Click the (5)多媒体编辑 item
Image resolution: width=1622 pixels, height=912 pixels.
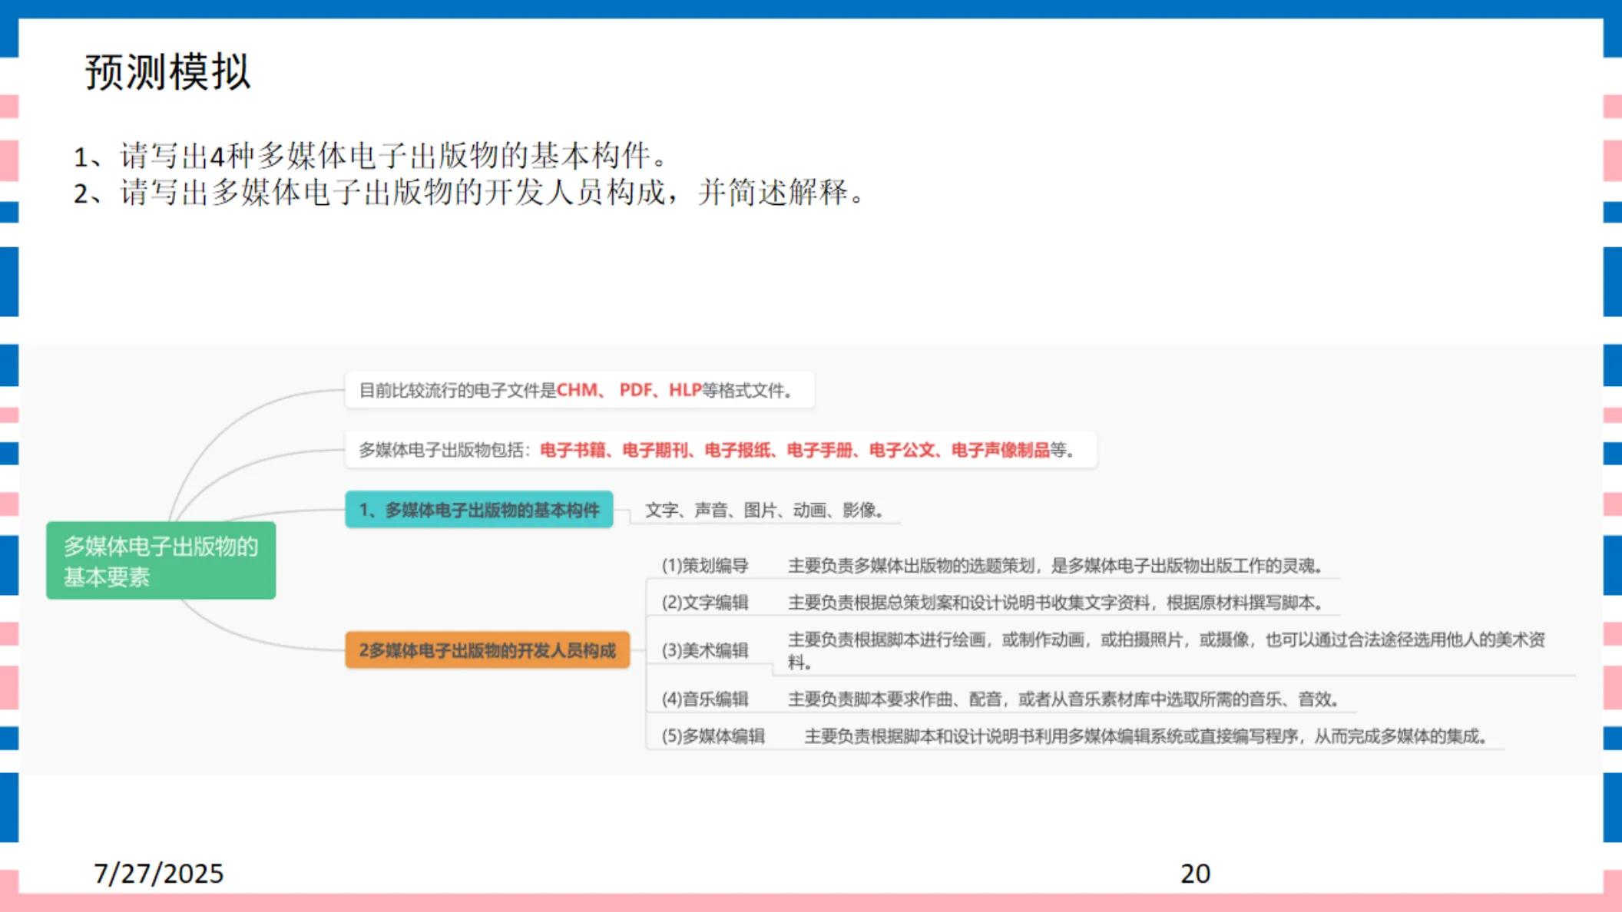point(713,736)
